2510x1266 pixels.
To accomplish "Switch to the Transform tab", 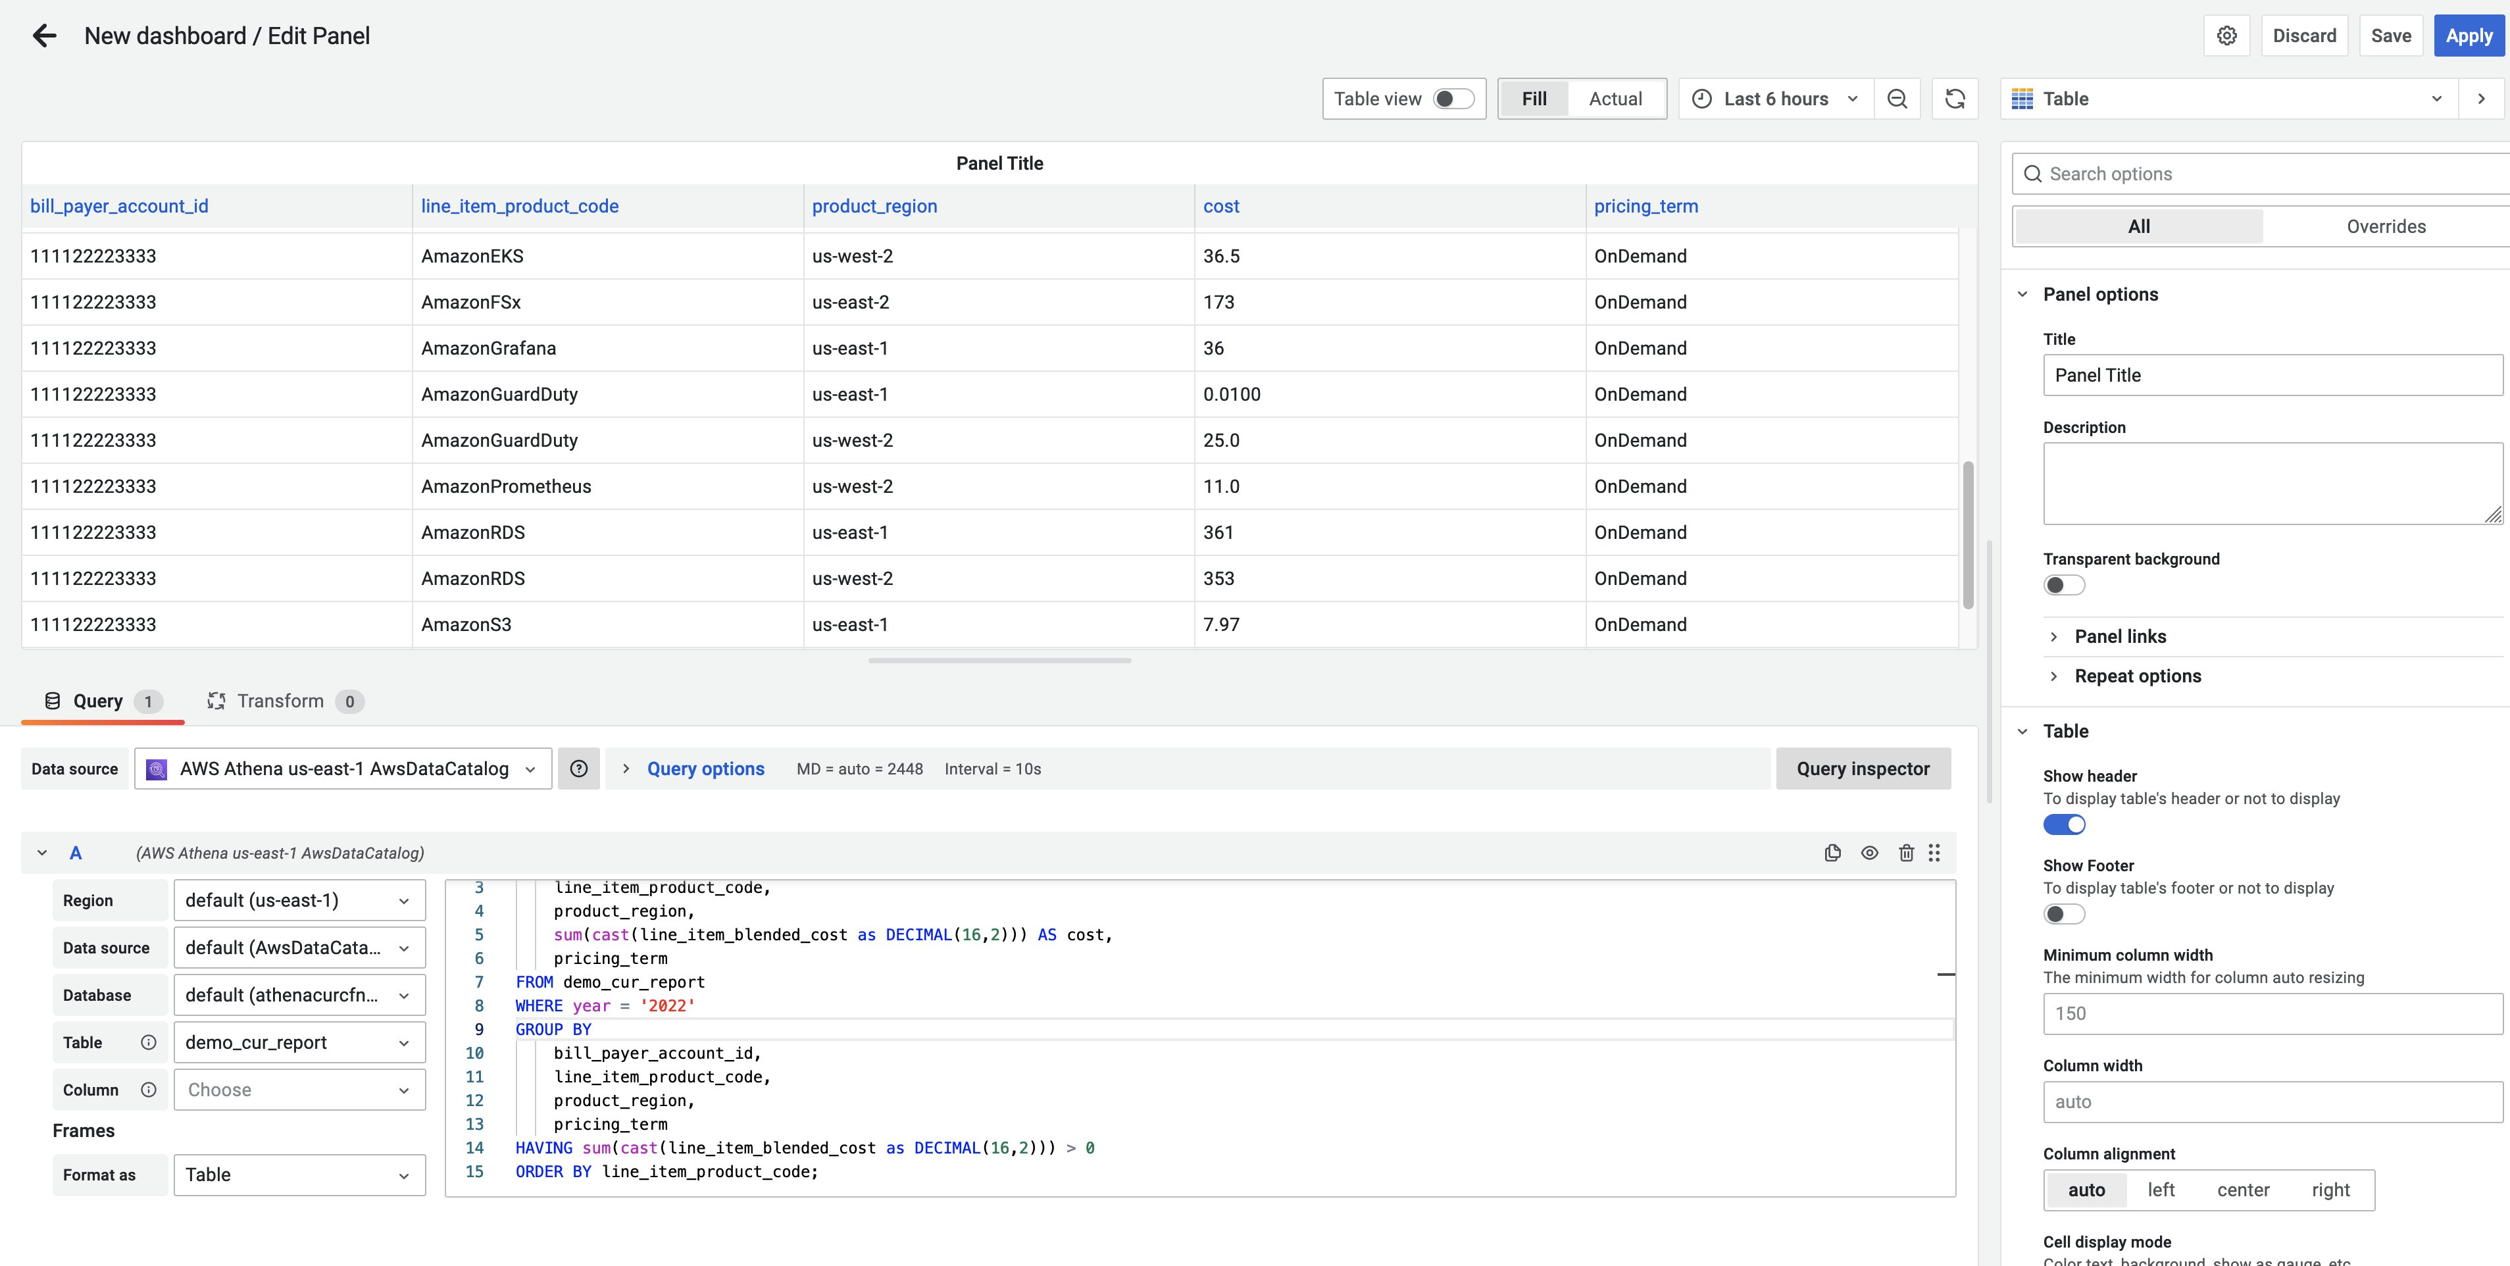I will click(x=281, y=701).
